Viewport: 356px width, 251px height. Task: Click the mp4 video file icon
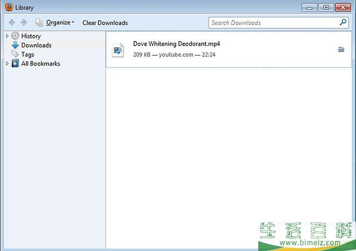tap(118, 50)
